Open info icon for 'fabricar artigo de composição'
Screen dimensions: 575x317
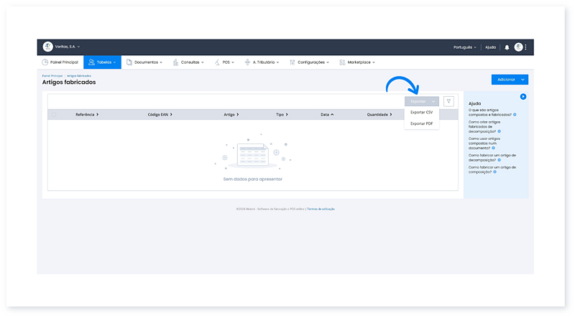coord(494,171)
